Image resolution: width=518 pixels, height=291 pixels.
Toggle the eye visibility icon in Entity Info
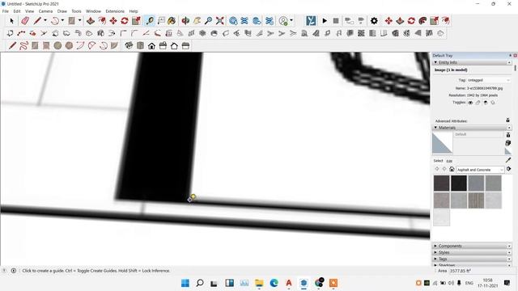(470, 103)
